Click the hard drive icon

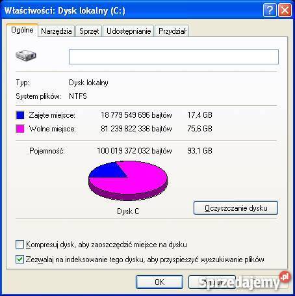pyautogui.click(x=26, y=55)
